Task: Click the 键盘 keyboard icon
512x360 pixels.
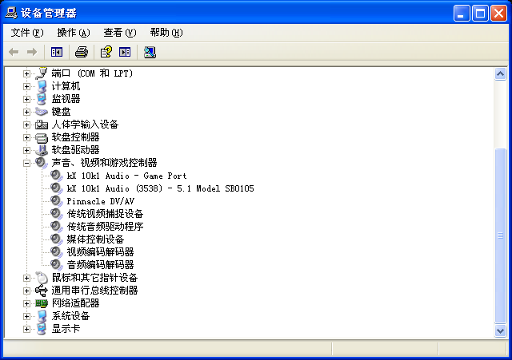Action: [x=42, y=112]
